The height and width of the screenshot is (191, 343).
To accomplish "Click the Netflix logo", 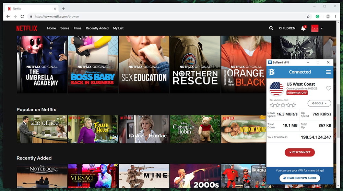I will 27,28.
